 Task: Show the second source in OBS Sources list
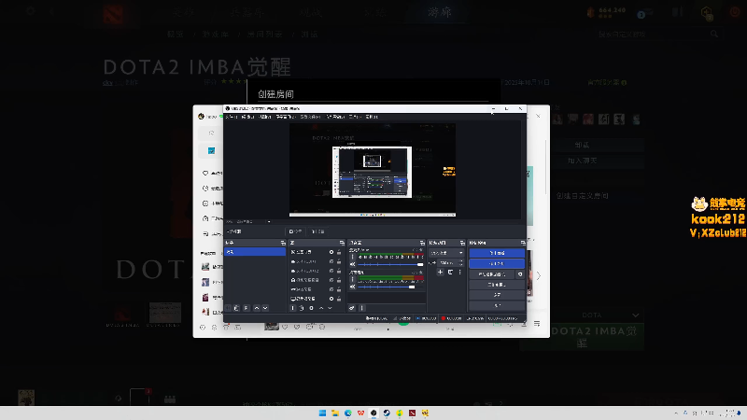(331, 261)
